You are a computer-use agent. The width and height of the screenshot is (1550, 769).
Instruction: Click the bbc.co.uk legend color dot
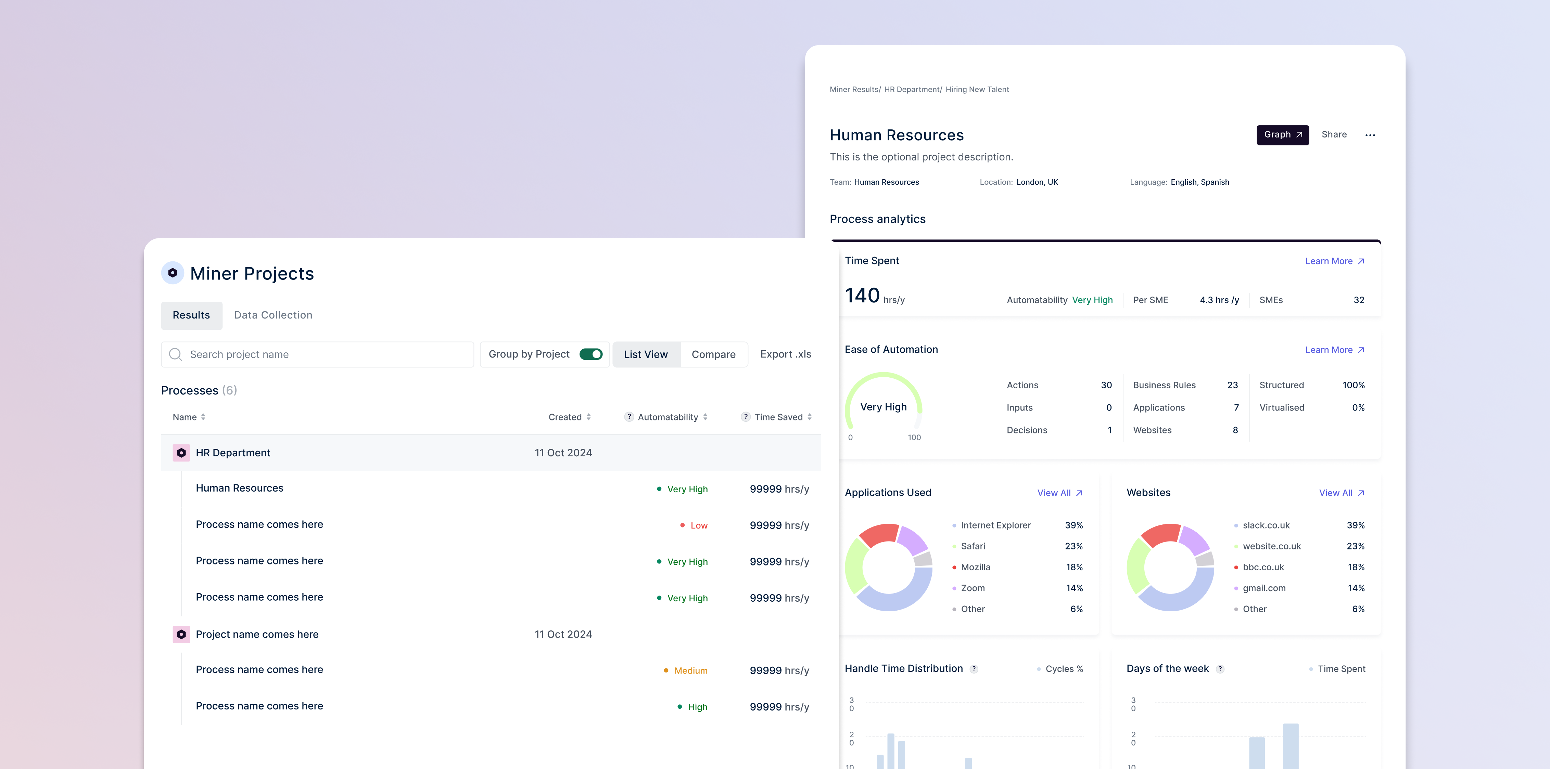pyautogui.click(x=1236, y=568)
